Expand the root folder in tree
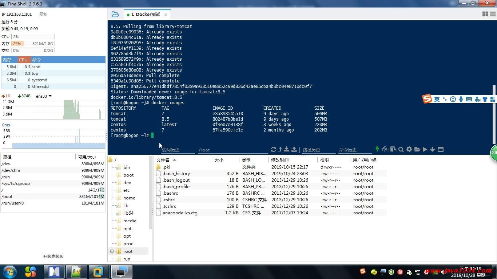497x279 pixels. pos(112,251)
